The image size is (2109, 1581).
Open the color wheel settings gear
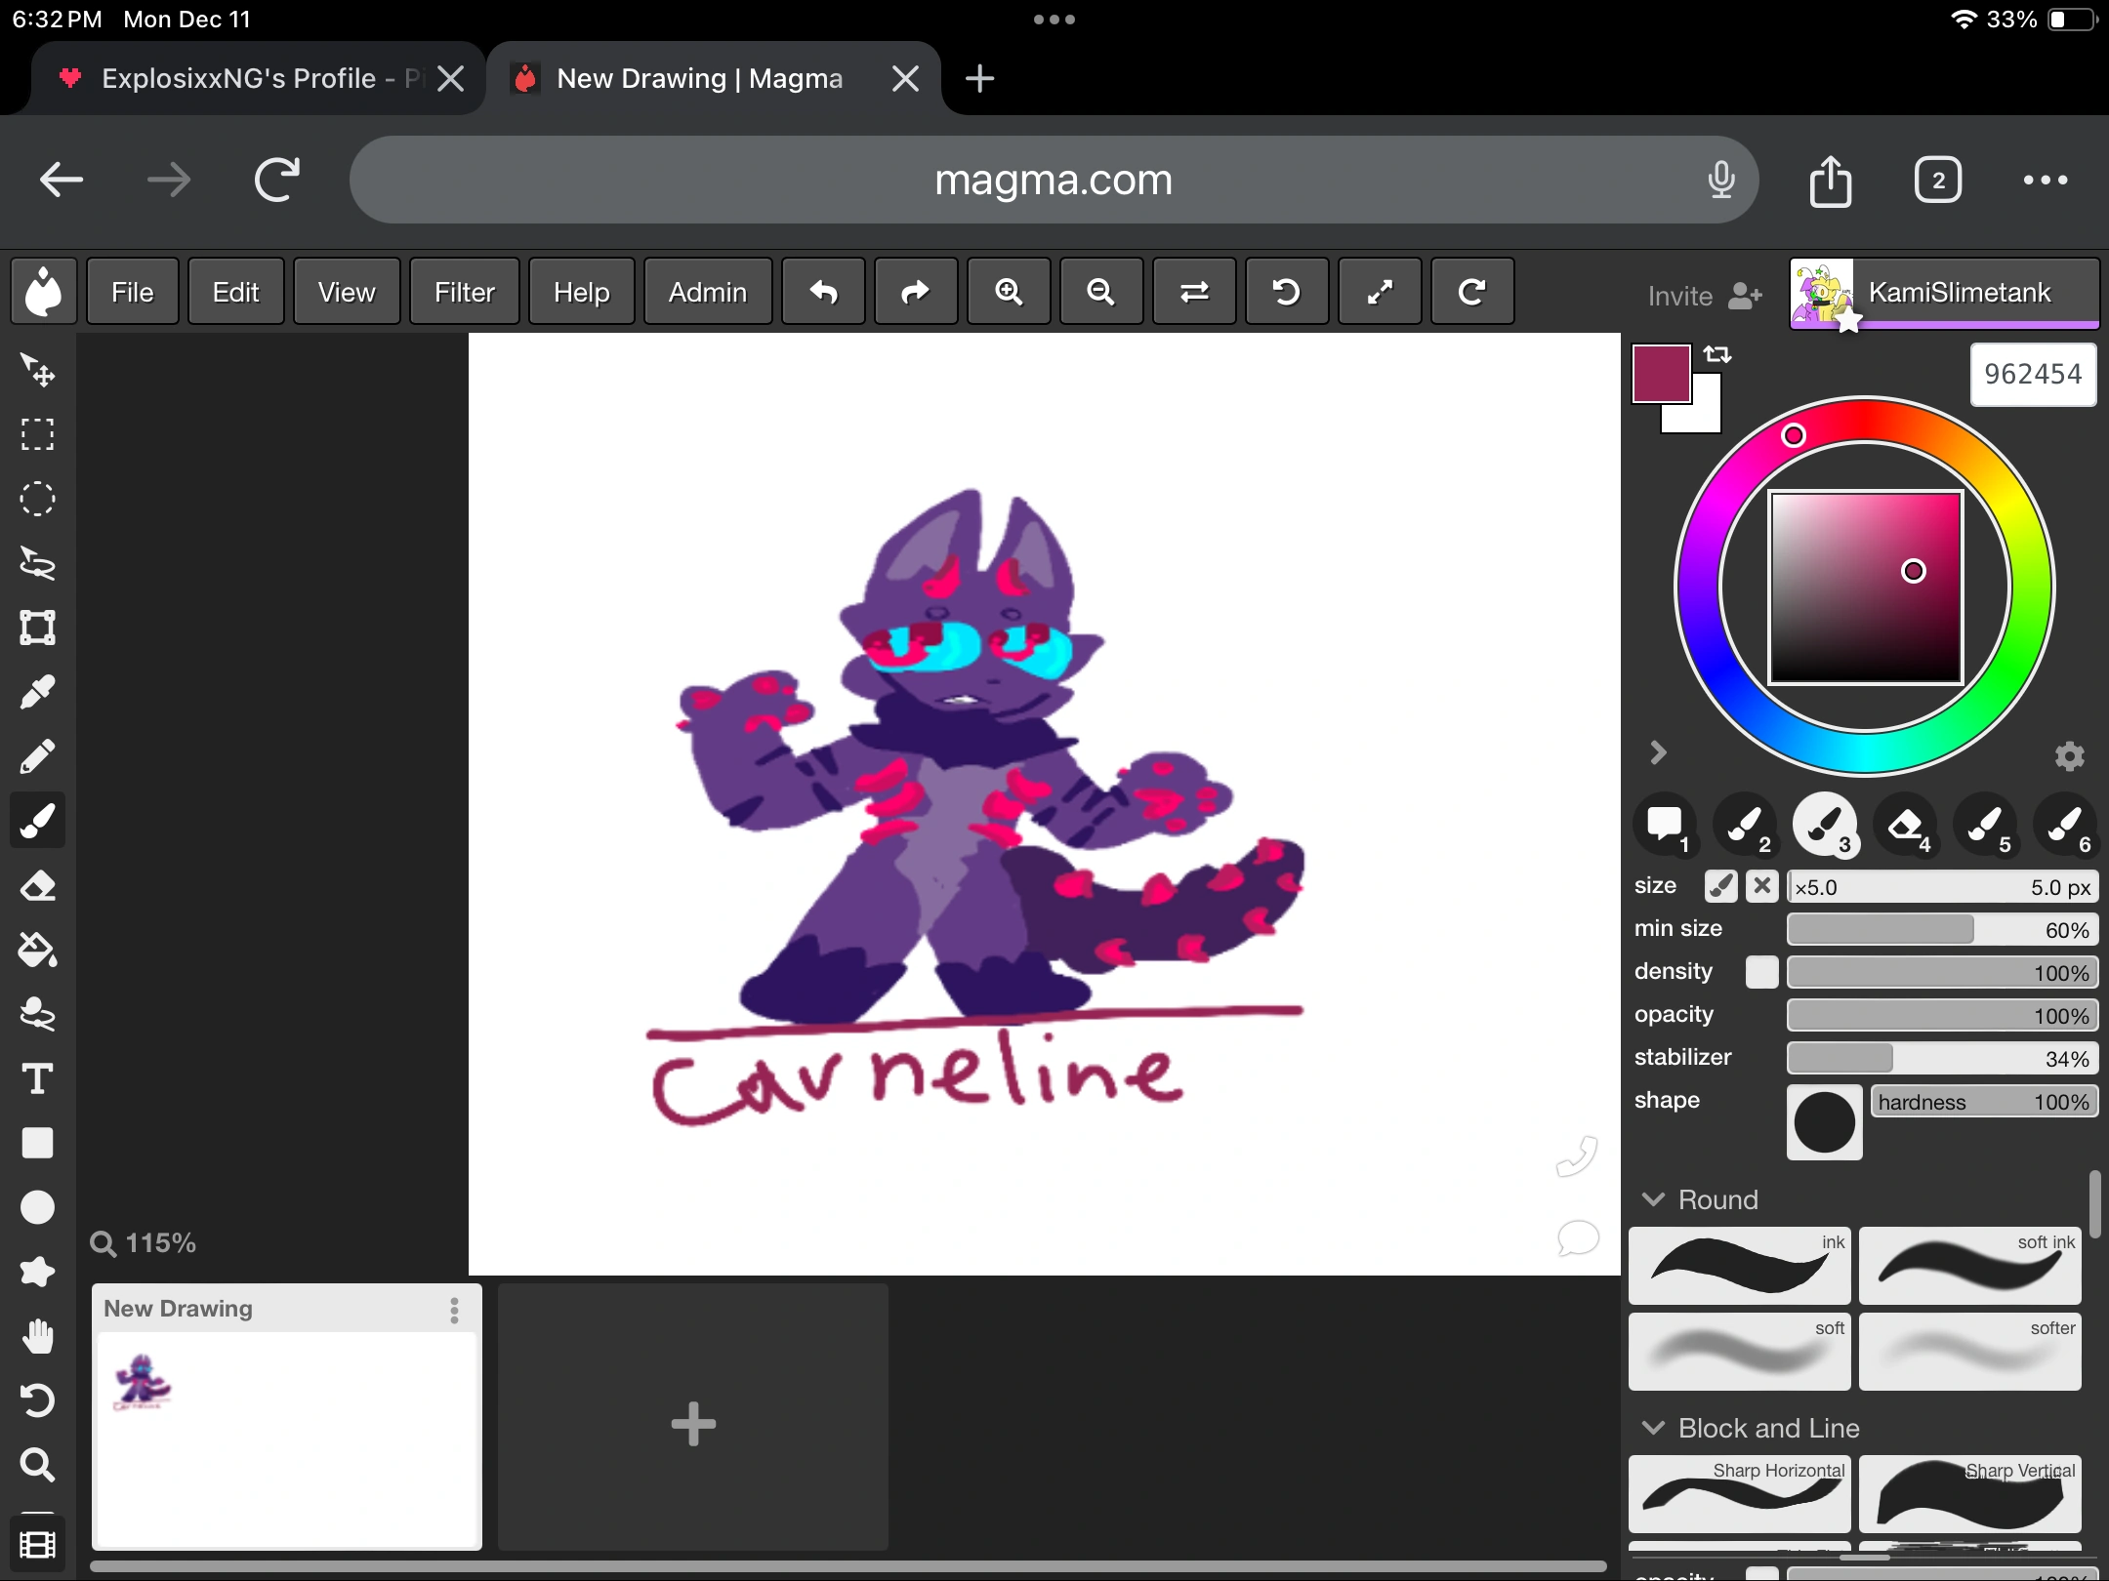[x=2071, y=756]
